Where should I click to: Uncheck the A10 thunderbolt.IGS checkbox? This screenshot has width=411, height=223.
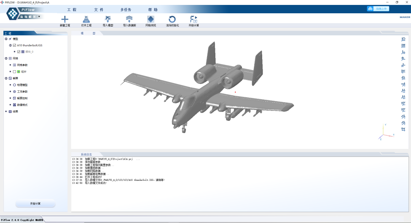click(x=14, y=45)
